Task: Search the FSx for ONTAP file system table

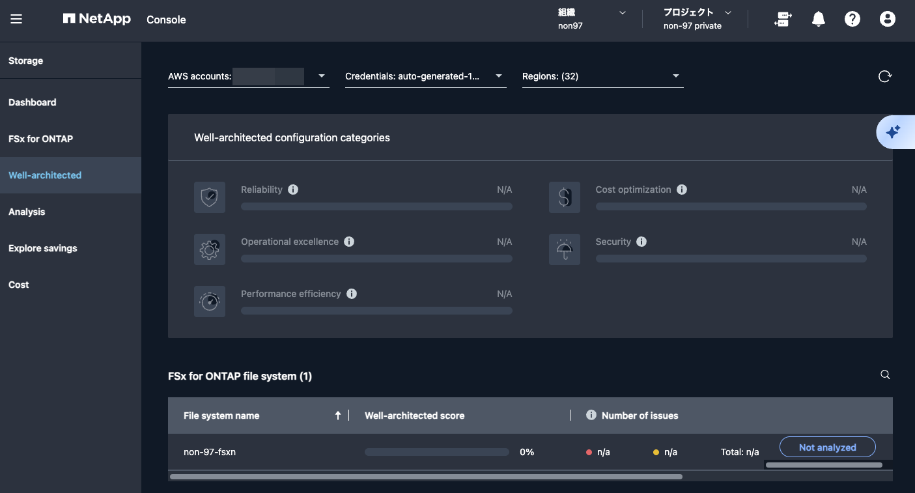Action: point(885,374)
